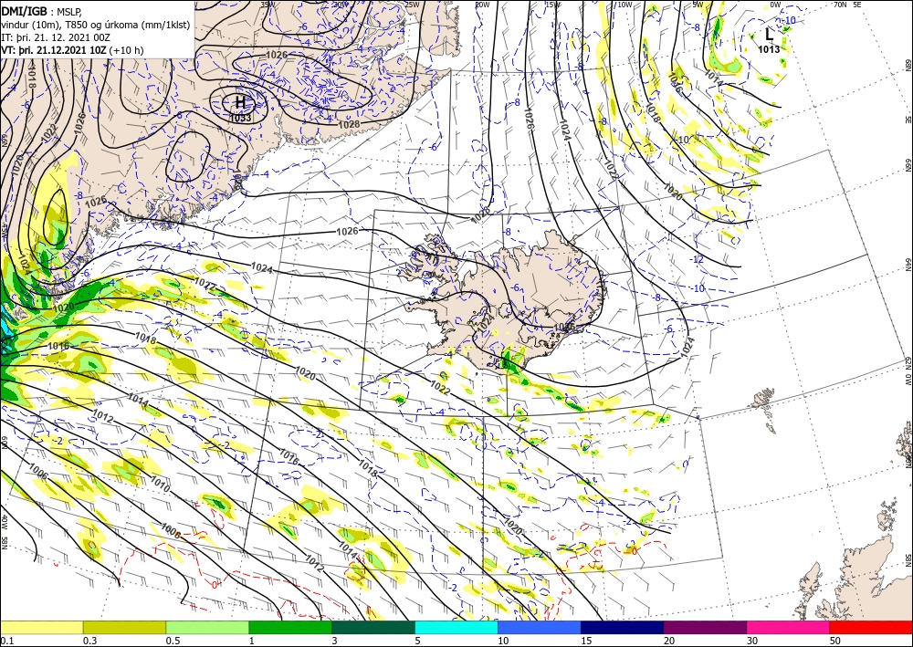Click the 1008 isobar label in southwest
This screenshot has width=913, height=647.
170,530
